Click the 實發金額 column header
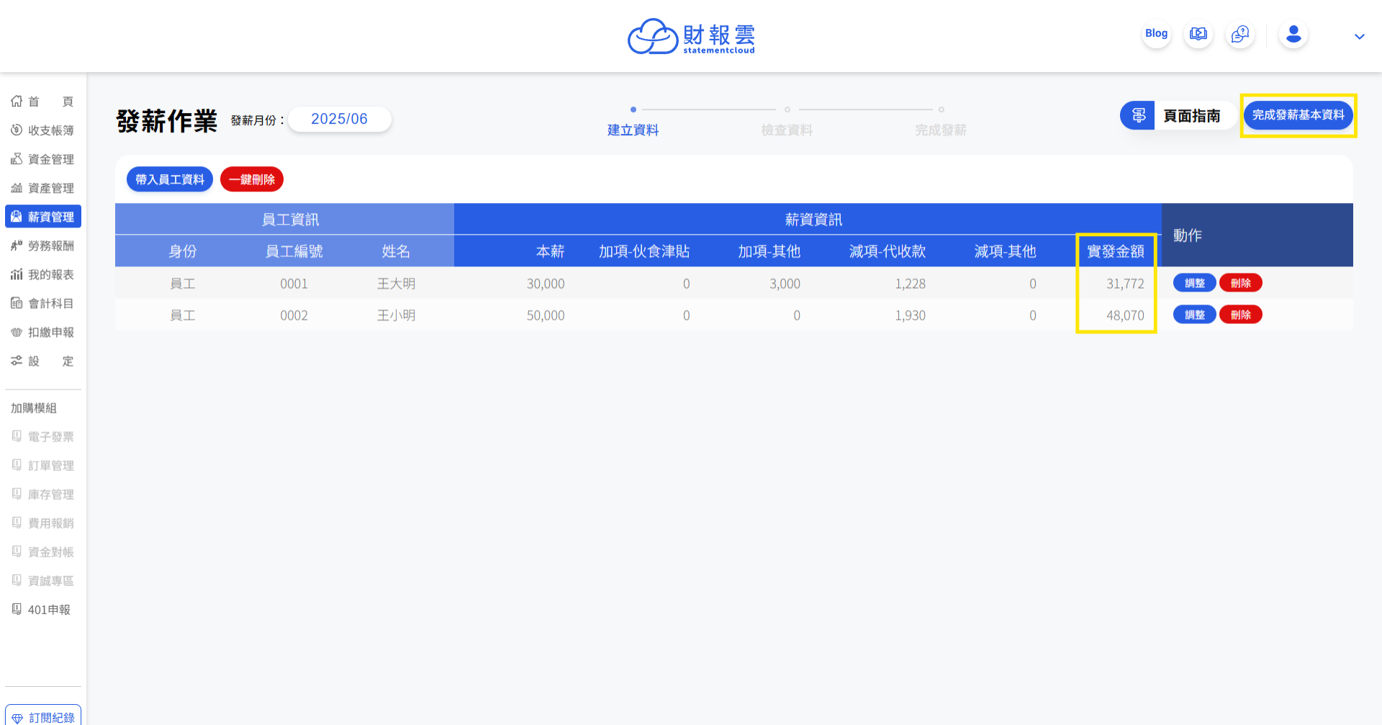 pyautogui.click(x=1116, y=251)
